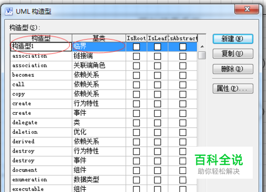Image resolution: width=266 pixels, height=192 pixels.
Task: Enable IsAbstract for the delegate row
Action: tap(182, 123)
